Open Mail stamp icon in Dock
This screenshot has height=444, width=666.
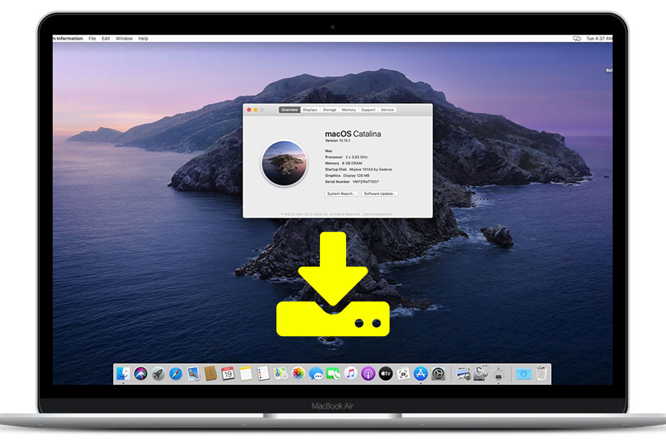[193, 374]
